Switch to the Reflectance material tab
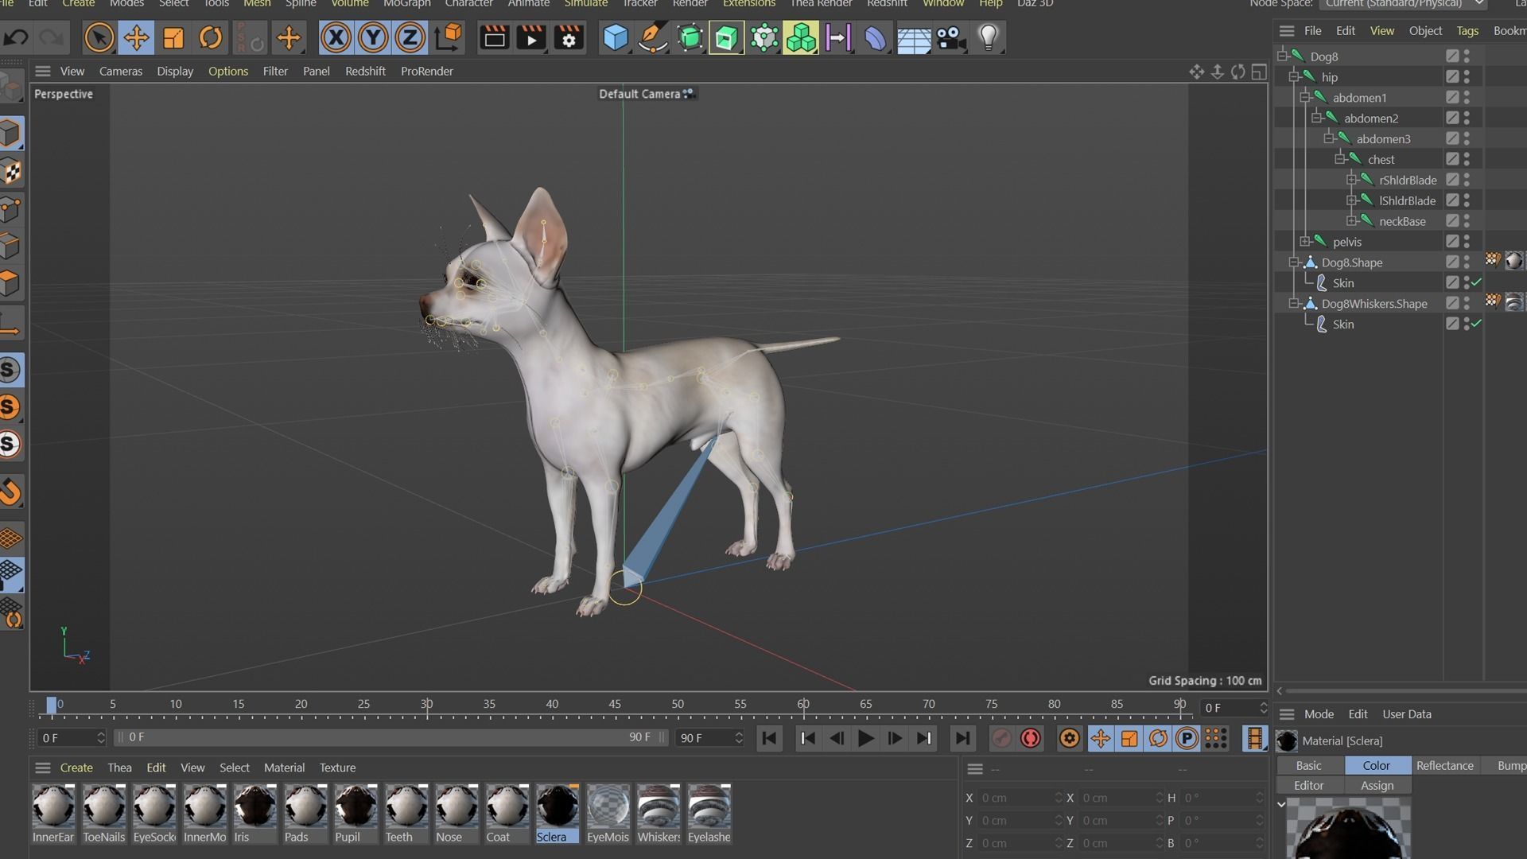1527x859 pixels. point(1445,765)
